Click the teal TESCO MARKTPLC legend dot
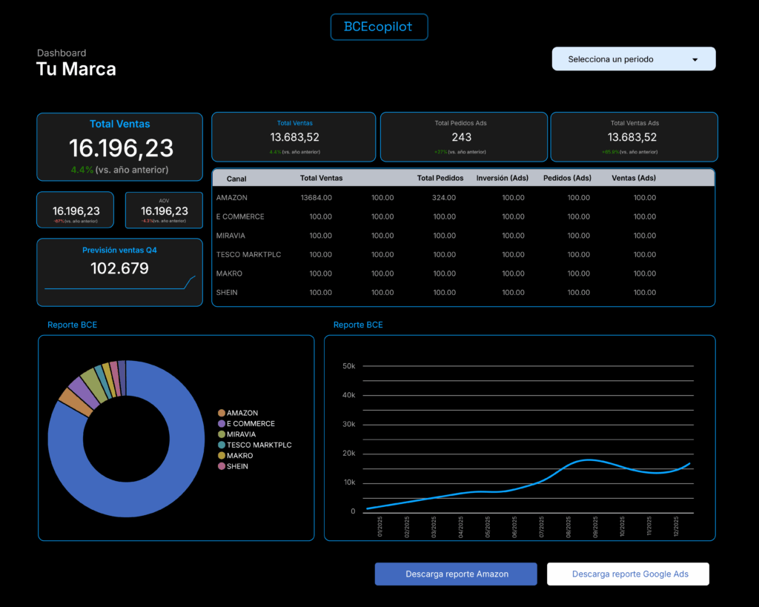 point(222,445)
